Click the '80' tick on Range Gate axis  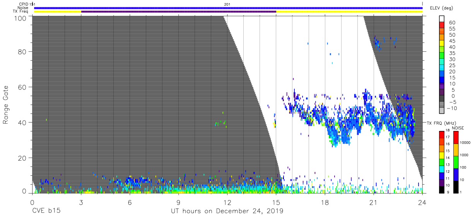[x=22, y=51]
